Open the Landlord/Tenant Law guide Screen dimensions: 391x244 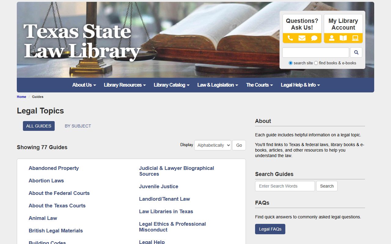(x=164, y=199)
